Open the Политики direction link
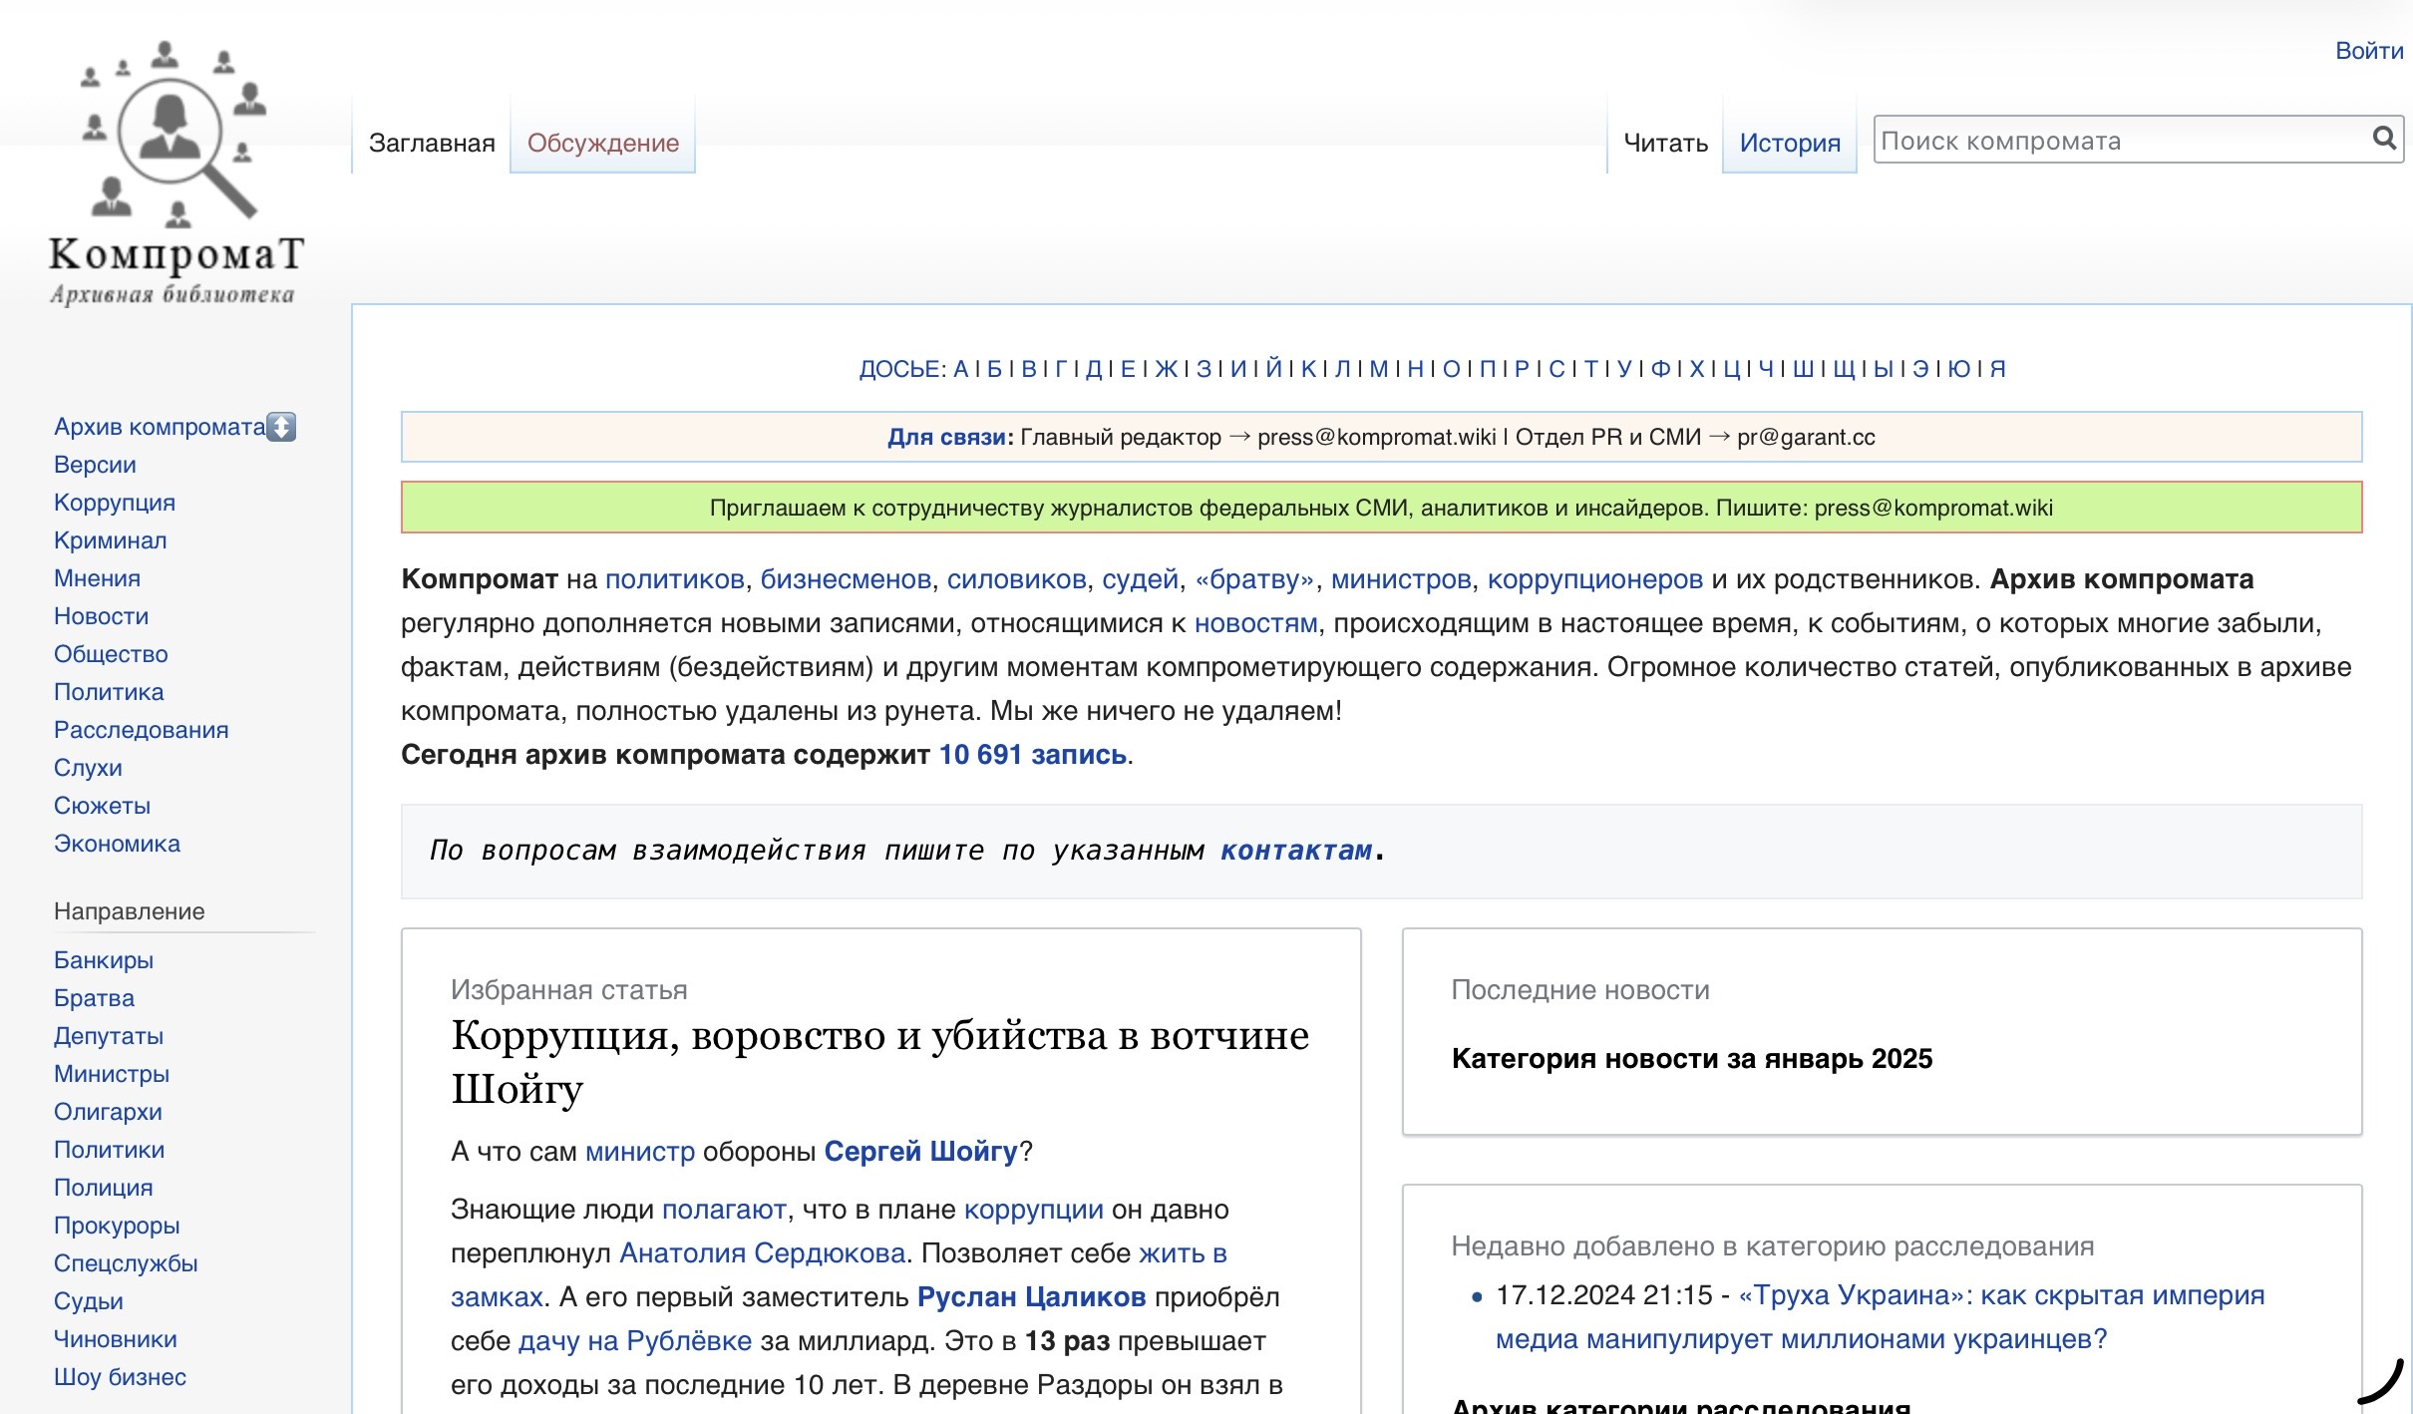2413x1414 pixels. pyautogui.click(x=109, y=1150)
